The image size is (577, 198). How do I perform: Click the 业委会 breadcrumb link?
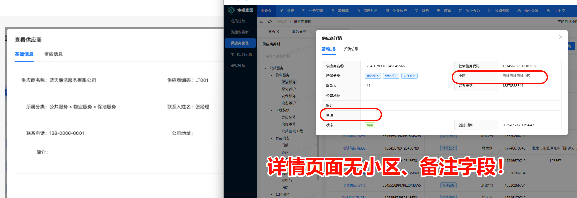click(x=282, y=22)
